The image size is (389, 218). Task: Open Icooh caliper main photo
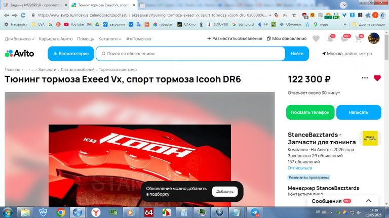coord(140,165)
